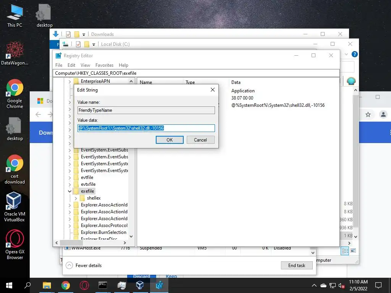Click Registry Editor taskbar icon
The height and width of the screenshot is (293, 391).
[159, 285]
